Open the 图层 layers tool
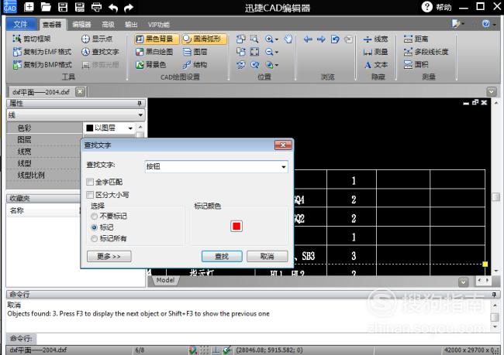504x355 pixels. (195, 52)
